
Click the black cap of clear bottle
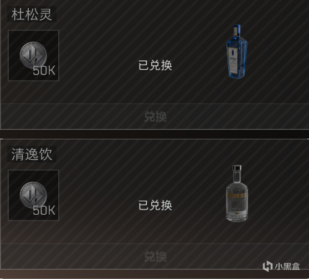(237, 168)
